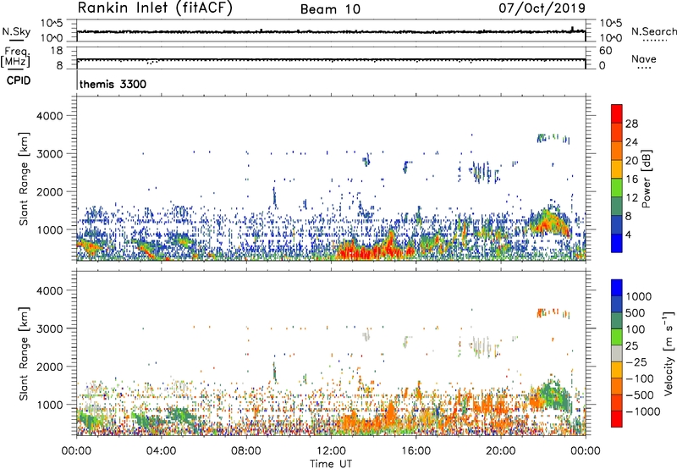Select the "Beam 10" header label
Image resolution: width=677 pixels, height=469 pixels.
point(330,9)
